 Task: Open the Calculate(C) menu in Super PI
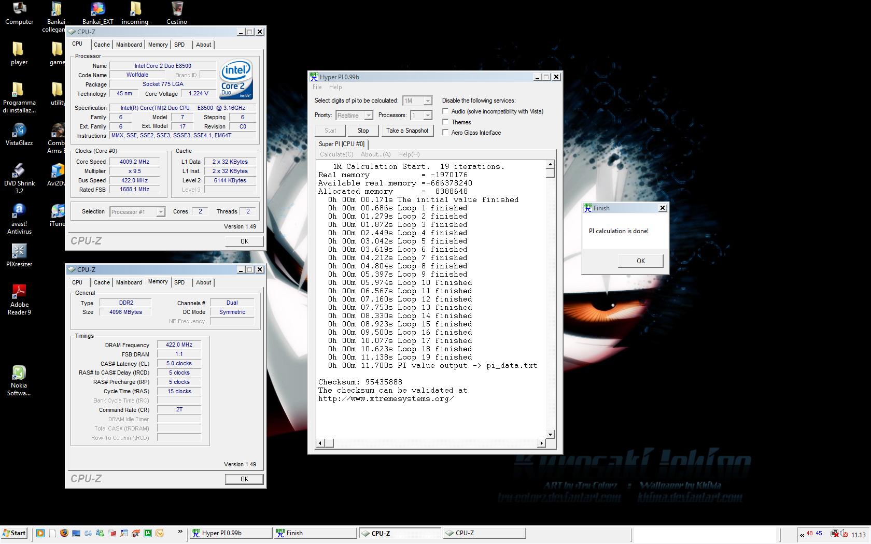point(336,154)
